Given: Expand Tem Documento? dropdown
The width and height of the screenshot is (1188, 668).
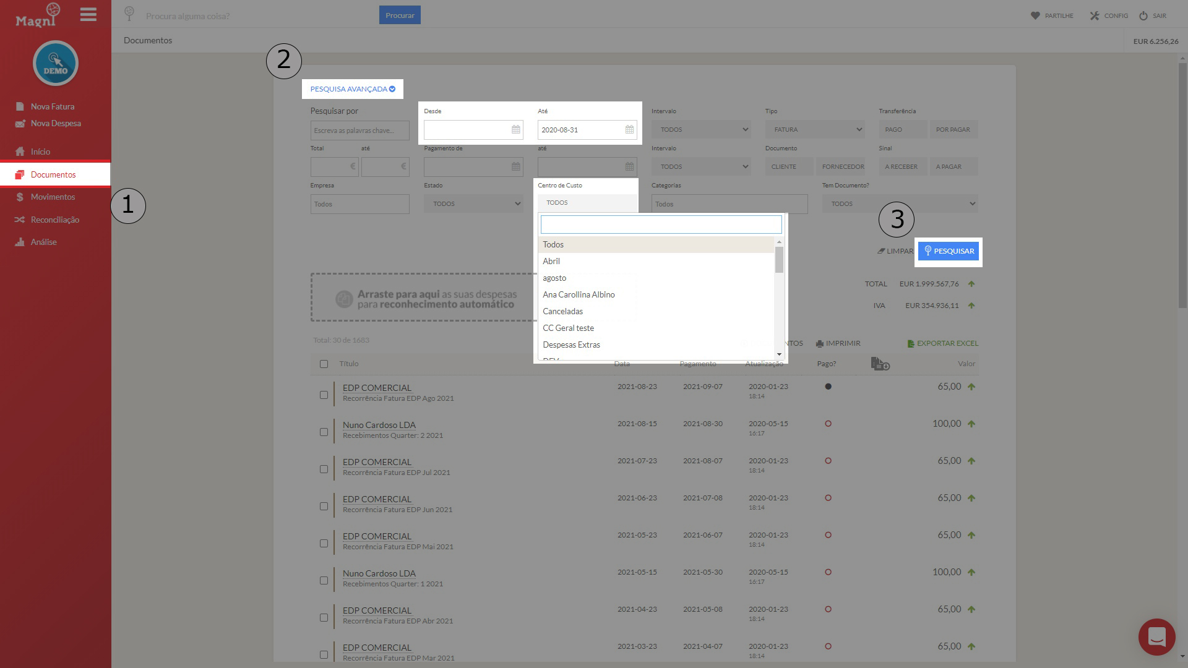Looking at the screenshot, I should pyautogui.click(x=900, y=204).
